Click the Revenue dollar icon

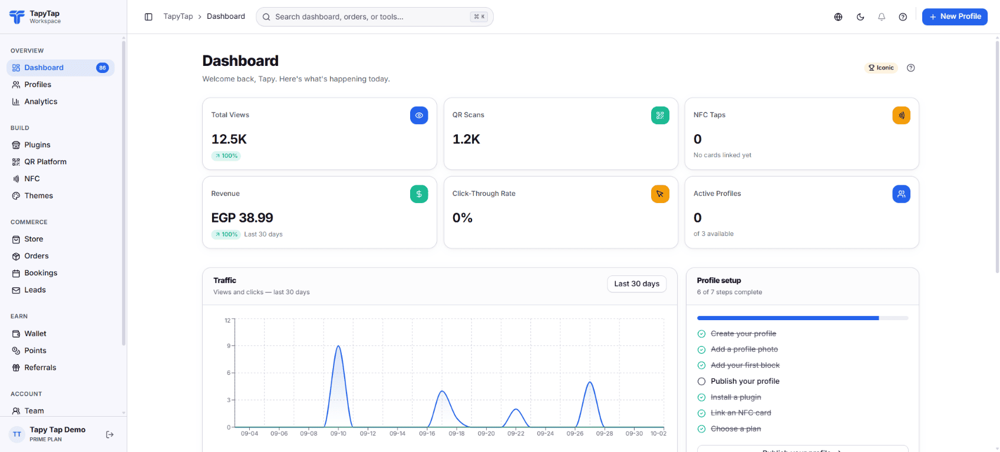pos(419,194)
